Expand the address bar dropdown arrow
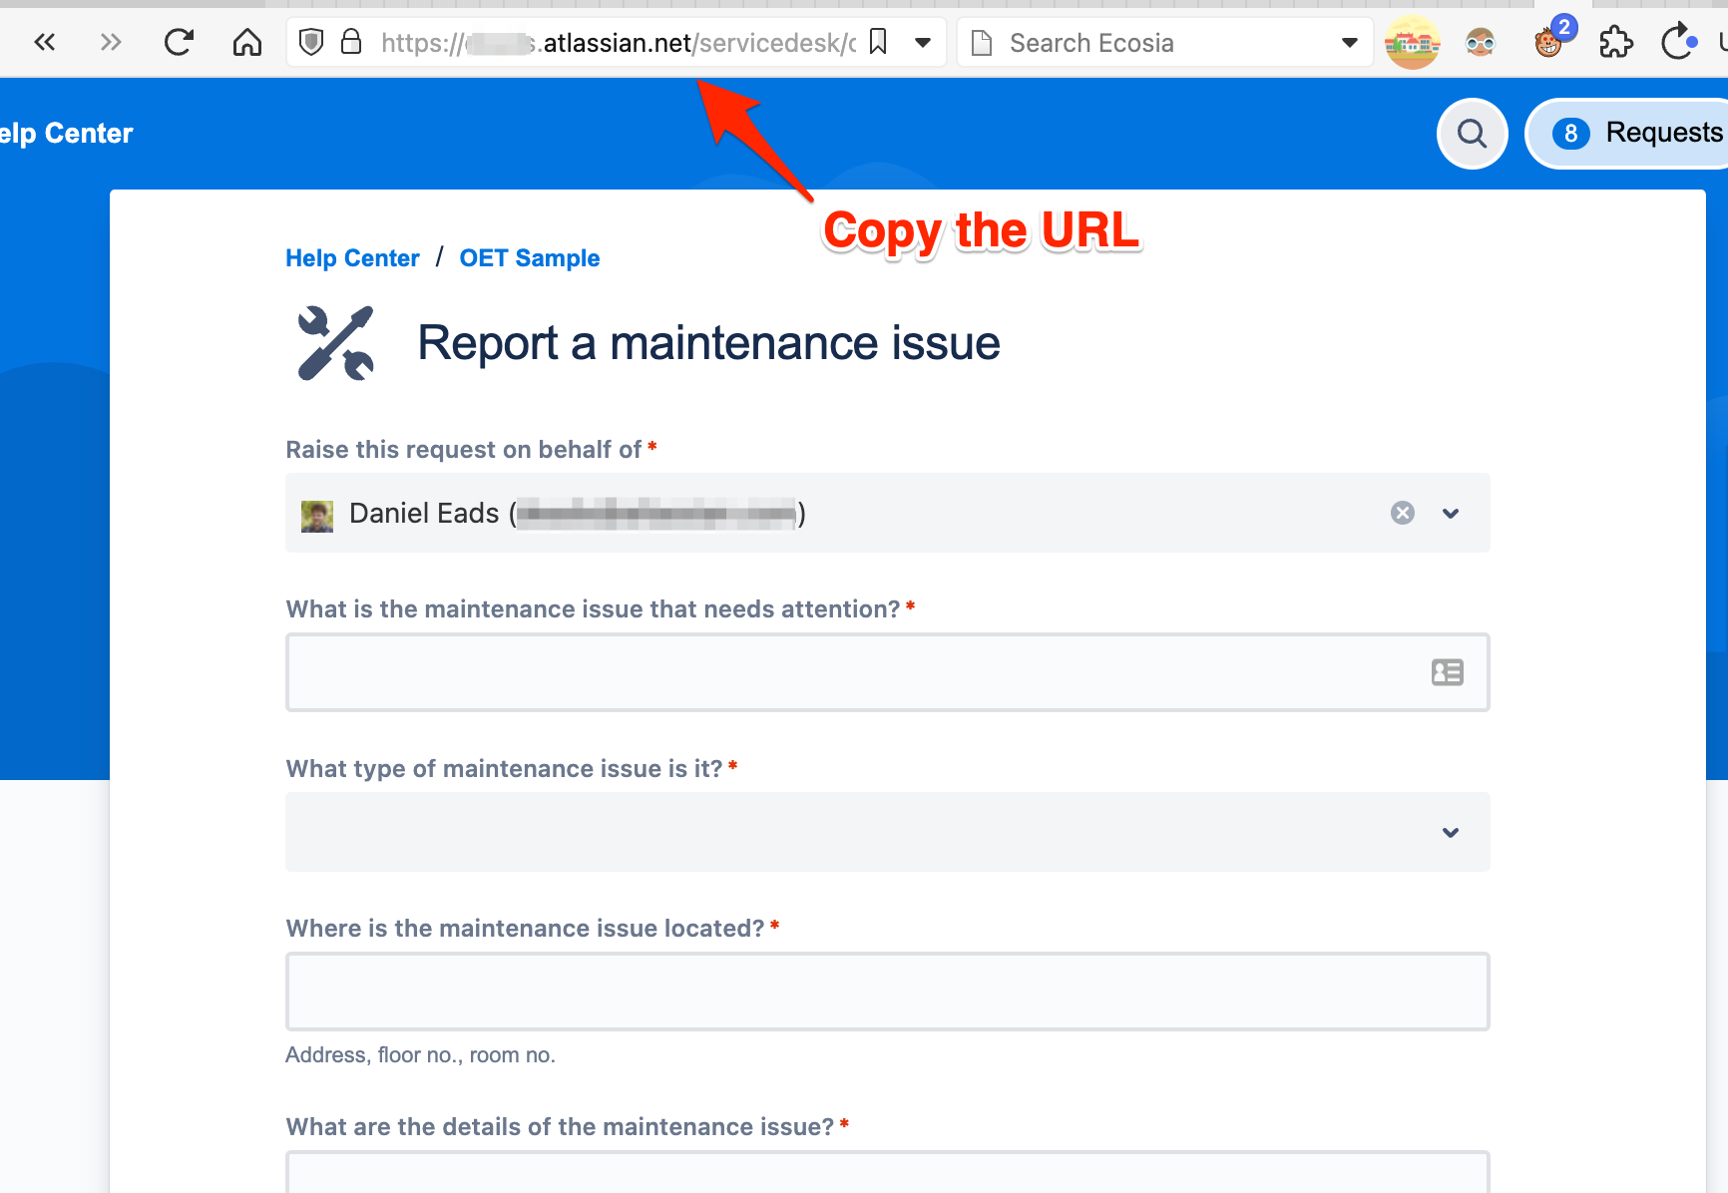Image resolution: width=1728 pixels, height=1193 pixels. click(x=923, y=42)
